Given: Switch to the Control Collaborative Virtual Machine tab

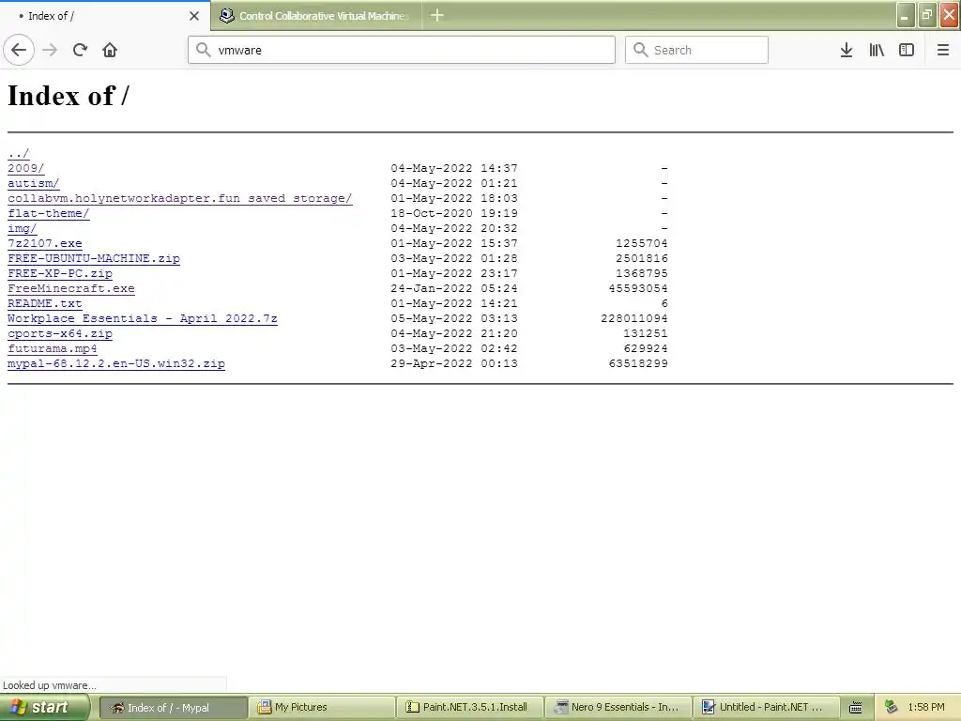Looking at the screenshot, I should coord(316,16).
